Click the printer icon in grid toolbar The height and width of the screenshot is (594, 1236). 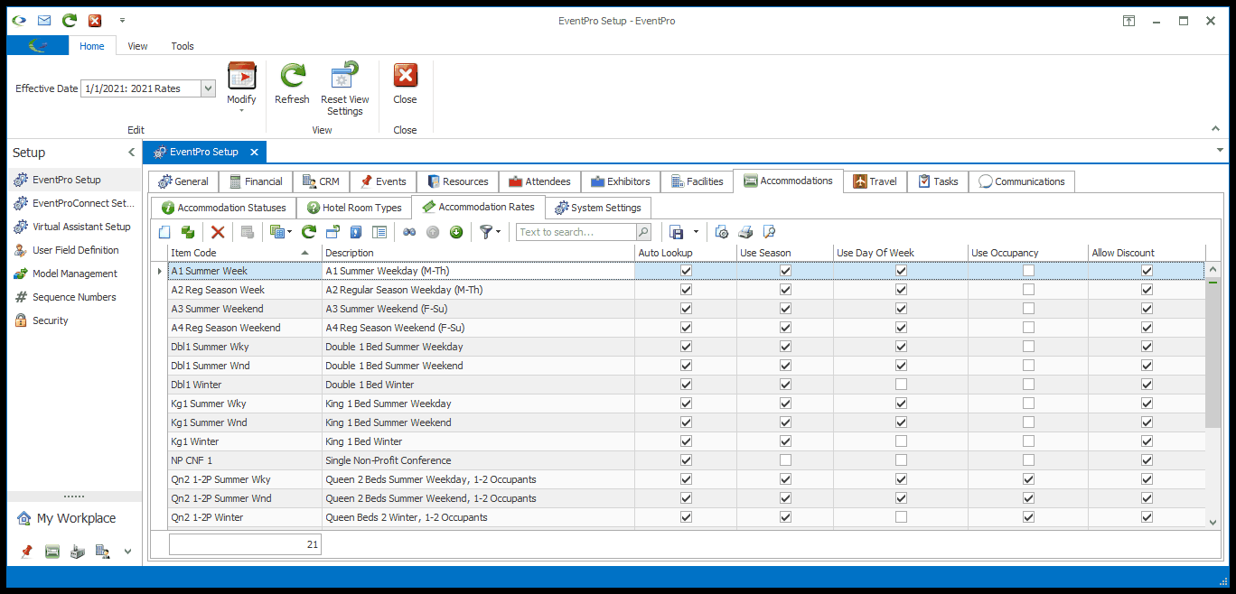coord(745,232)
